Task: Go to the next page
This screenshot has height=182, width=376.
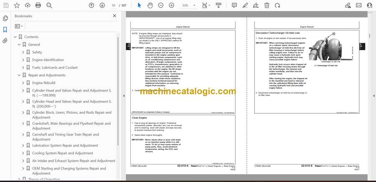Action: 102,5
